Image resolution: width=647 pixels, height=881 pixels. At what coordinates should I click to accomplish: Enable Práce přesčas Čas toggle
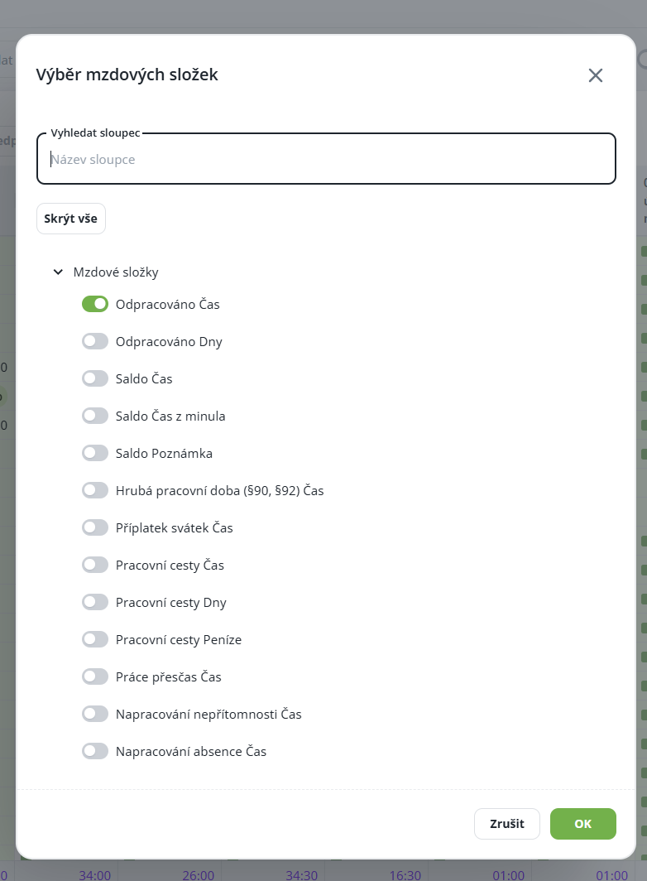(x=95, y=676)
